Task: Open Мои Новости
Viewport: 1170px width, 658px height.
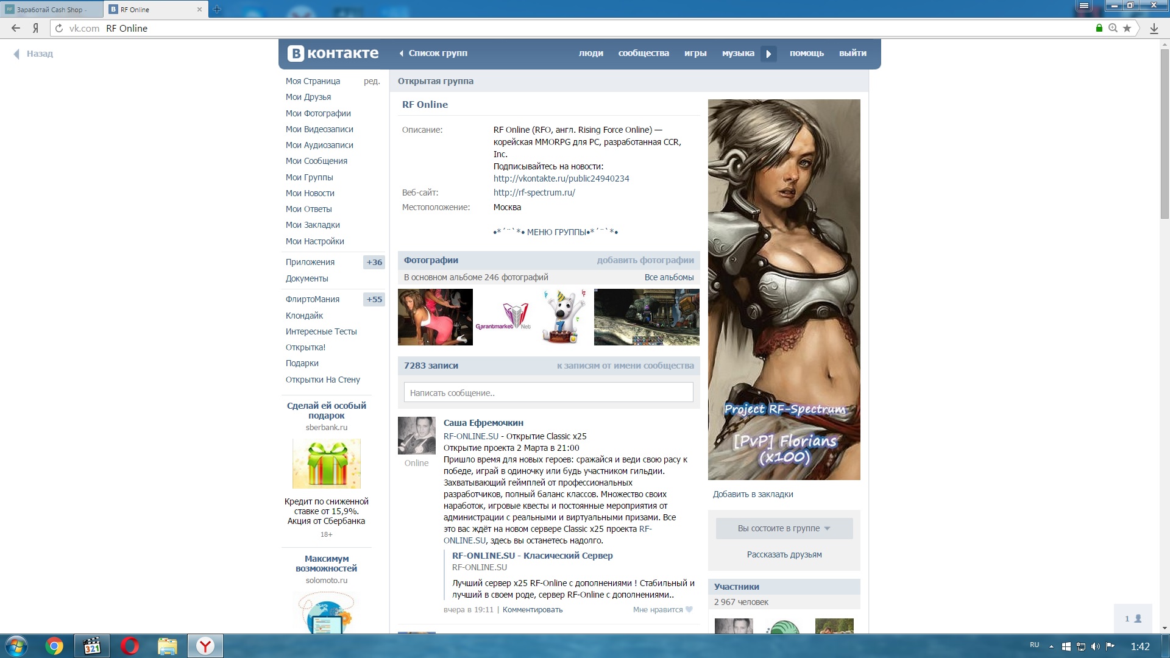Action: (x=310, y=193)
